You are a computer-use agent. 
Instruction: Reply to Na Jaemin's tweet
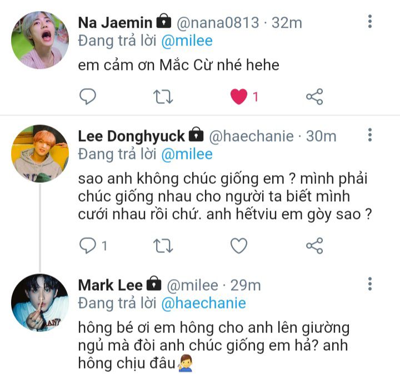click(x=88, y=97)
